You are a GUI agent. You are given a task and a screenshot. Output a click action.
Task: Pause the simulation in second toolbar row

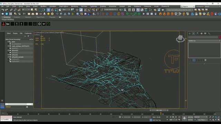(x=147, y=14)
